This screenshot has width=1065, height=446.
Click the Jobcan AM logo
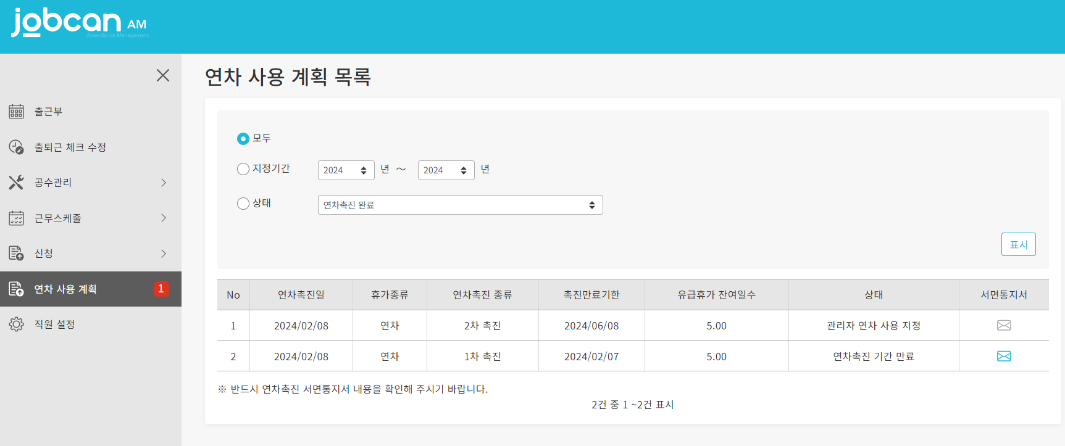pos(79,23)
